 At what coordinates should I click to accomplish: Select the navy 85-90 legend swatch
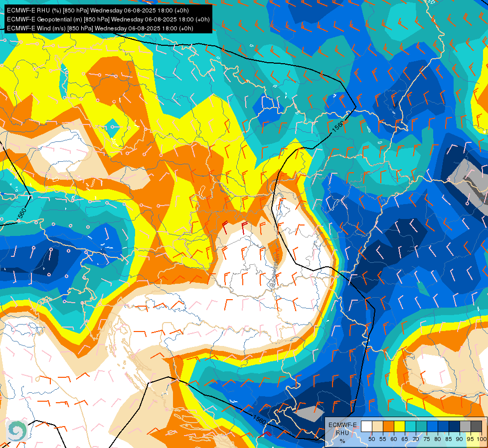pyautogui.click(x=454, y=426)
